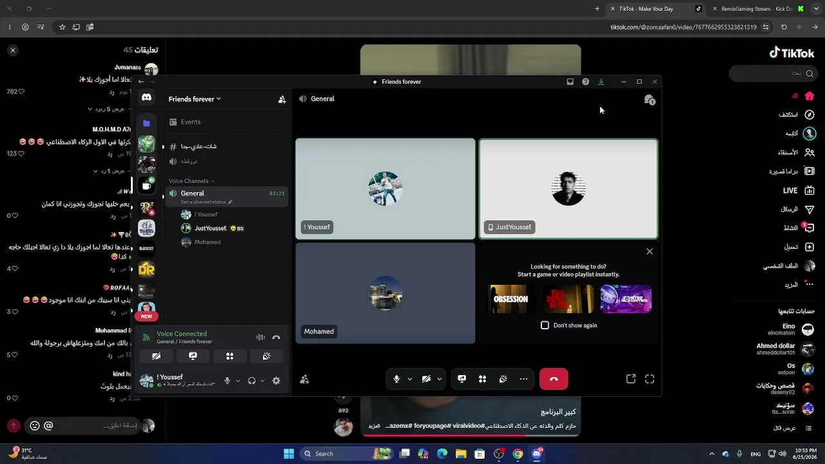Open Windows Start menu
825x464 pixels.
tap(289, 454)
